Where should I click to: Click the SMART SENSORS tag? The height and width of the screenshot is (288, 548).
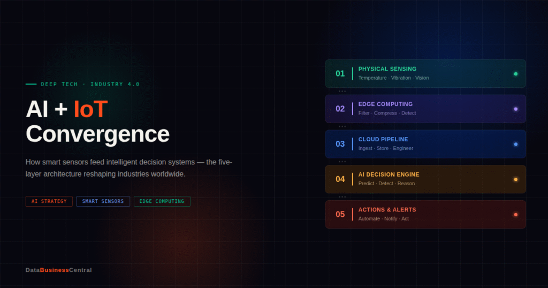click(x=103, y=201)
